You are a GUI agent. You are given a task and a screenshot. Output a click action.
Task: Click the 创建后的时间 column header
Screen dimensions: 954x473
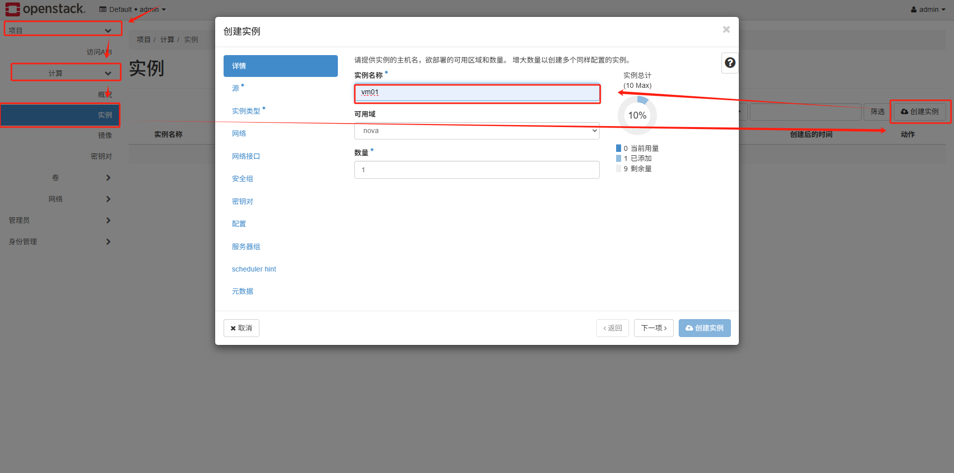[x=811, y=135]
